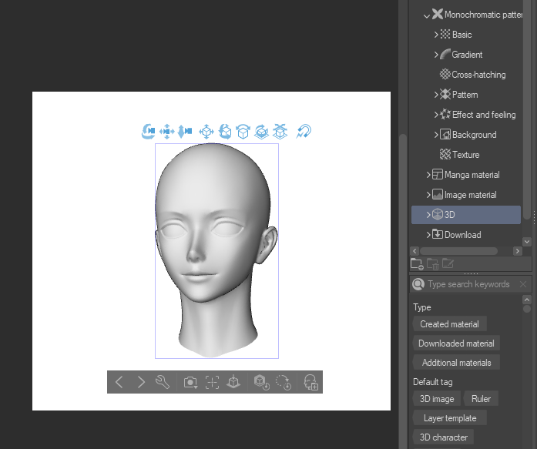537x449 pixels.
Task: Create new material folder
Action: click(417, 264)
